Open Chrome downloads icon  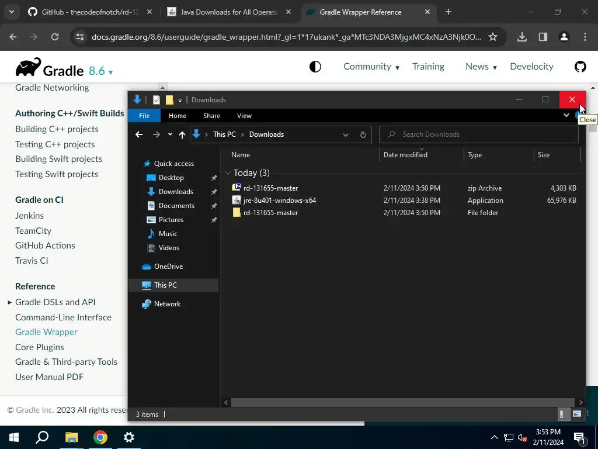521,37
